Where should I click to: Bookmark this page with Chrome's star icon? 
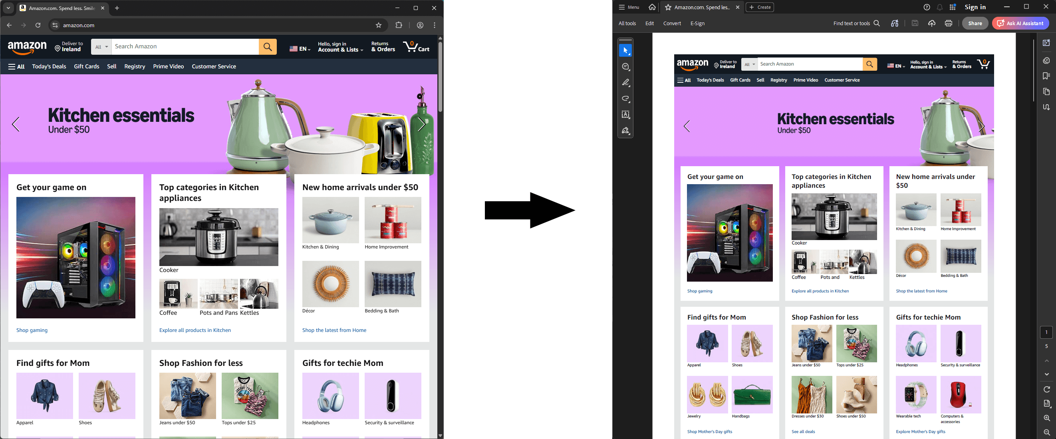[378, 25]
